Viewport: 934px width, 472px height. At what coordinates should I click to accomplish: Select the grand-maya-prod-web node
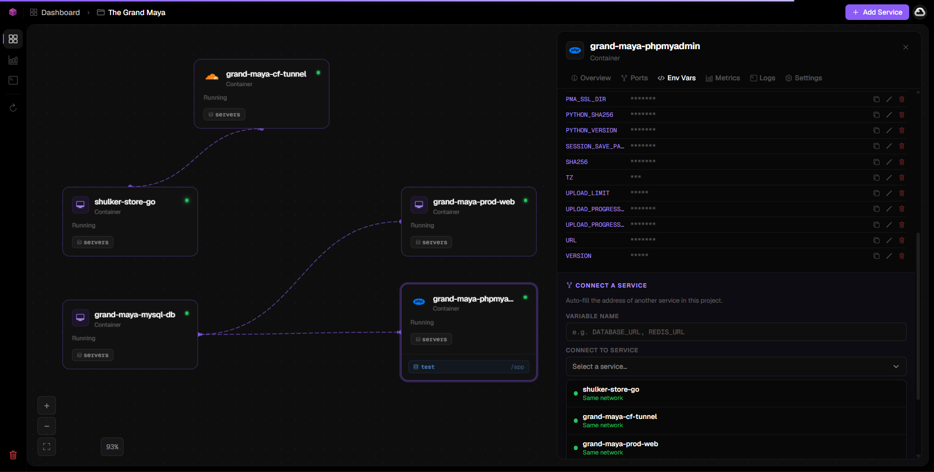pyautogui.click(x=469, y=221)
